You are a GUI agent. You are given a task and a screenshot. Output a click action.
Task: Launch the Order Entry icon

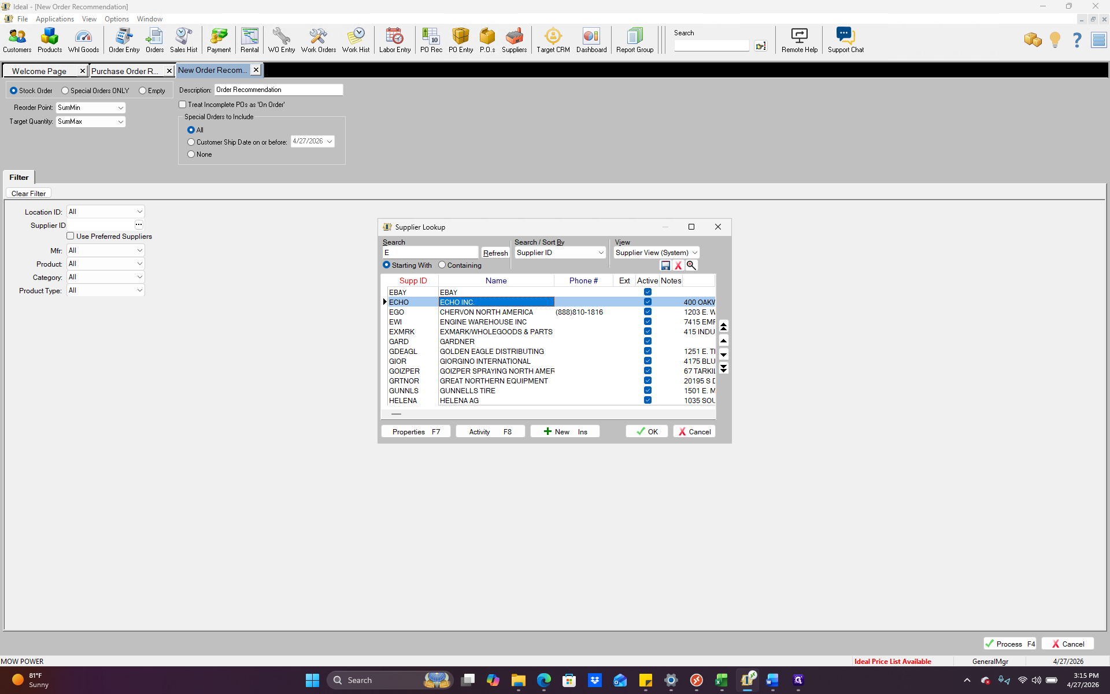pos(124,40)
